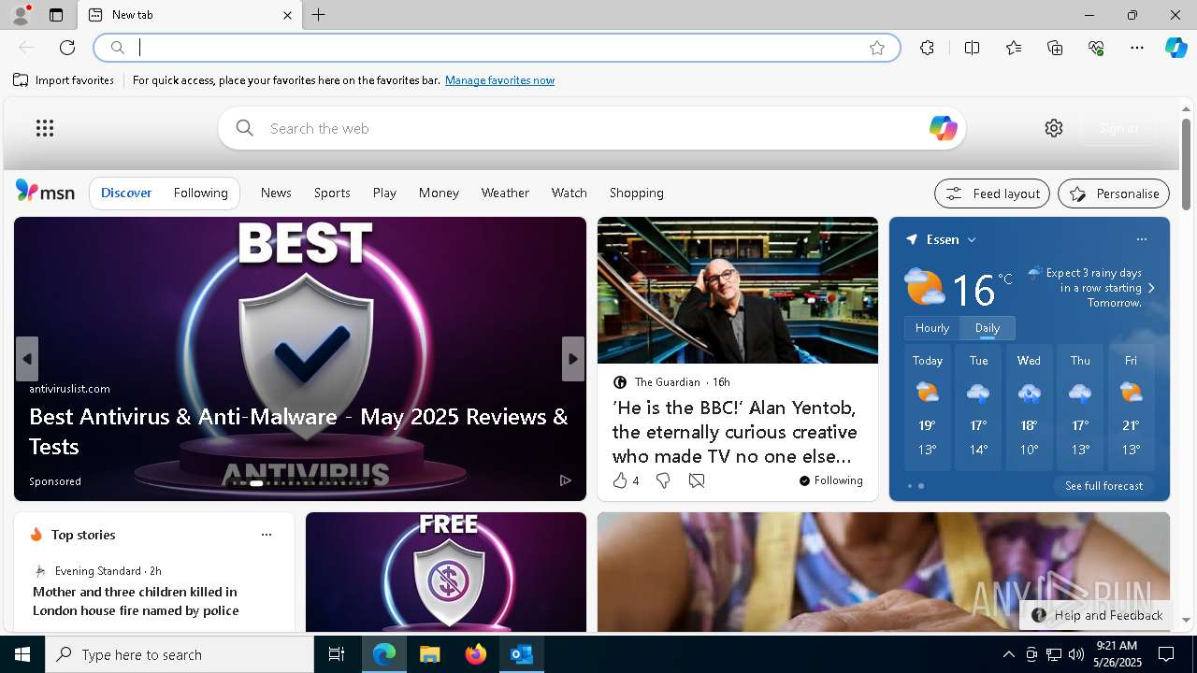Click See full forecast

[x=1103, y=486]
